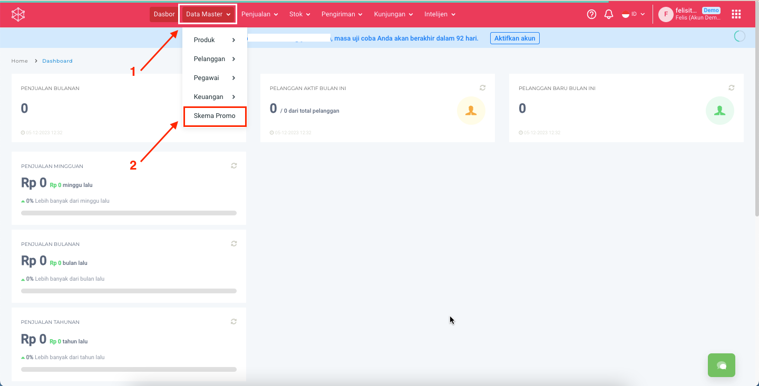759x386 pixels.
Task: Open Pelanggan submenu item
Action: (215, 59)
